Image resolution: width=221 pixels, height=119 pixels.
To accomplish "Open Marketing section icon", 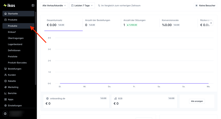I will click(5, 87).
